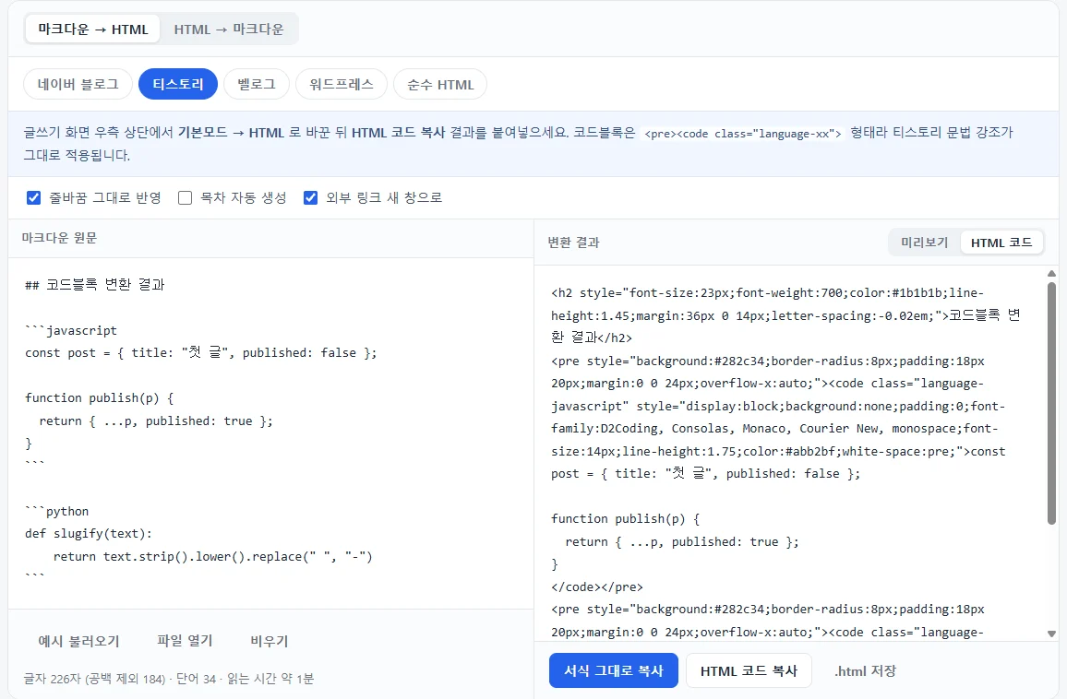
Task: Click the result panel scroll down arrow
Action: [1051, 634]
